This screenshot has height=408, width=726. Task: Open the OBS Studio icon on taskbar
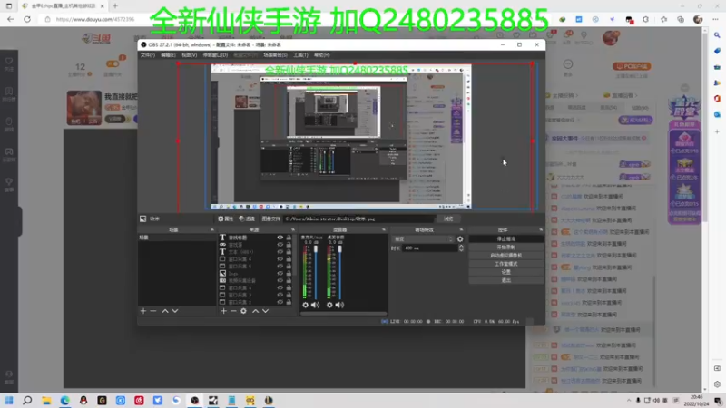pyautogui.click(x=194, y=400)
